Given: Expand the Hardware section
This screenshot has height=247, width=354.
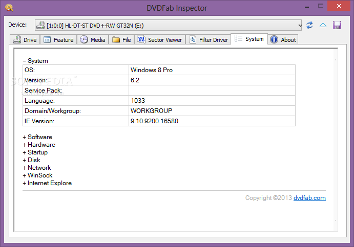Looking at the screenshot, I should coord(39,145).
